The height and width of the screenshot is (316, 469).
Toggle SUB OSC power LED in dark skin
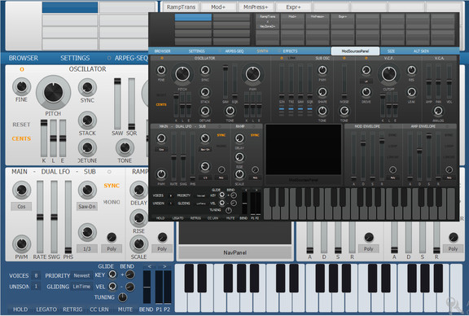282,58
